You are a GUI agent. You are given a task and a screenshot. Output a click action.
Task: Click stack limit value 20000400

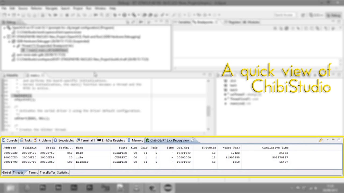pyautogui.click(x=29, y=153)
